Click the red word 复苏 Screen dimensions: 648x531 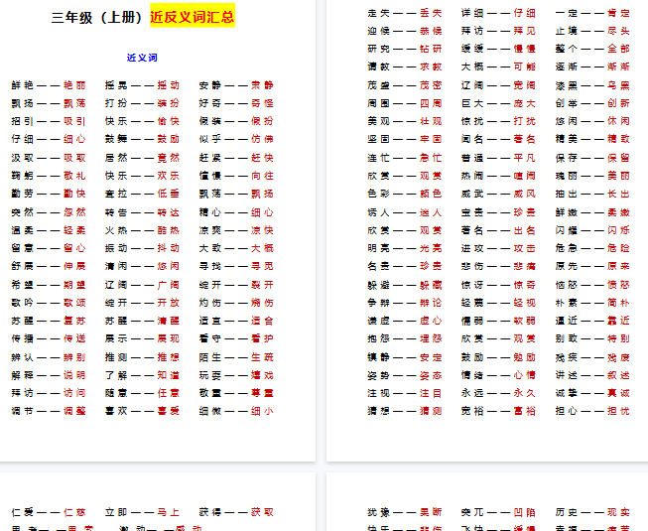[x=74, y=321]
